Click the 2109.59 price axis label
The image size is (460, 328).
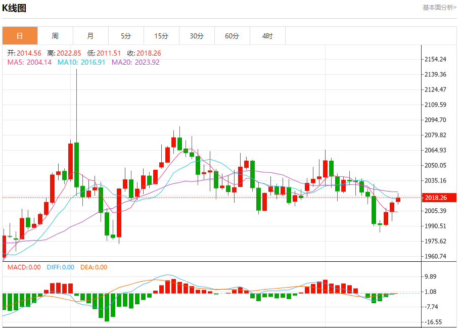coord(435,105)
